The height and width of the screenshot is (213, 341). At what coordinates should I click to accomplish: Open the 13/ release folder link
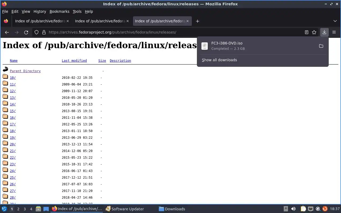[x=13, y=98]
